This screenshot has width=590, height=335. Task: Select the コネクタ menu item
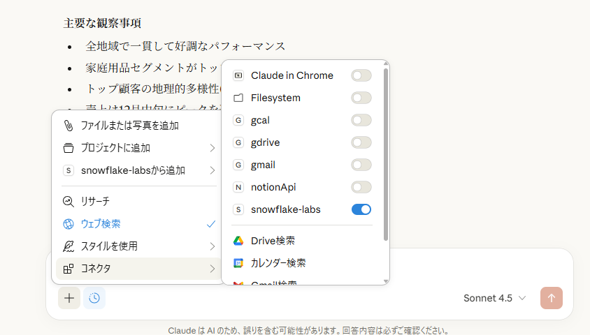(x=139, y=269)
